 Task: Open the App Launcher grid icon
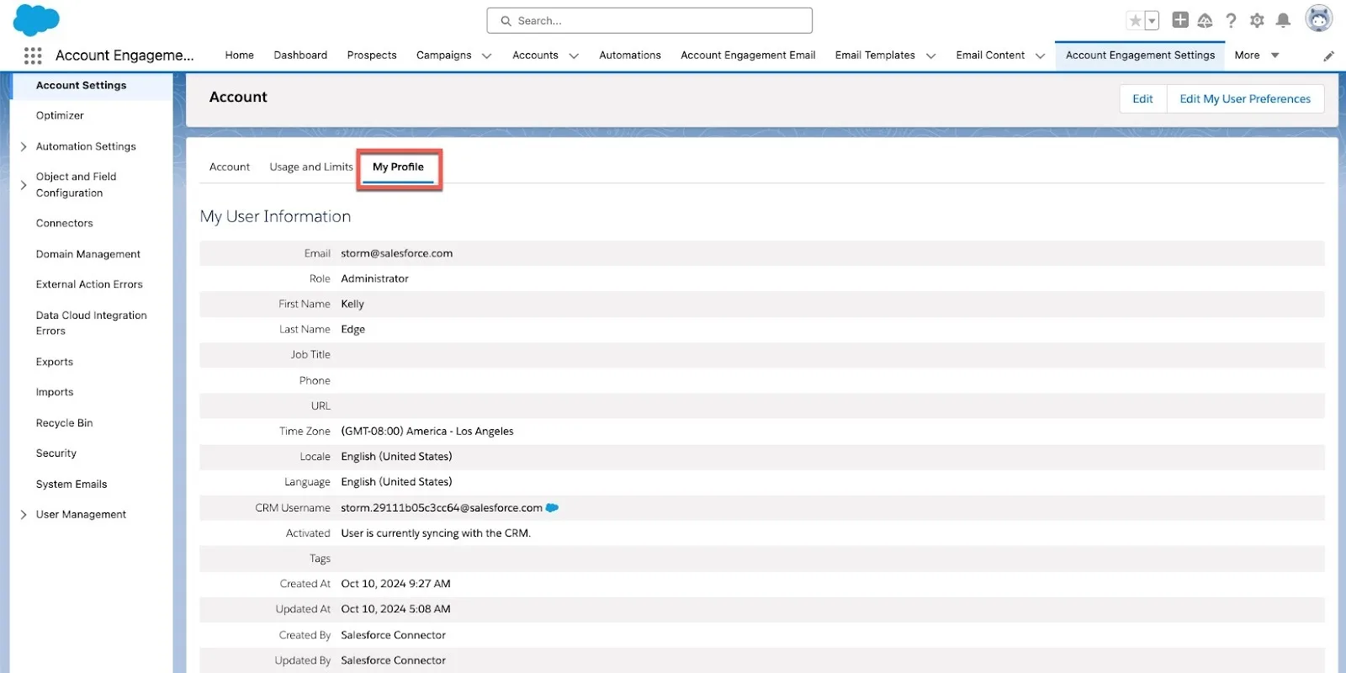[x=33, y=56]
